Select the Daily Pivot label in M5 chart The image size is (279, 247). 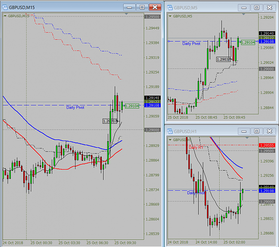[191, 44]
